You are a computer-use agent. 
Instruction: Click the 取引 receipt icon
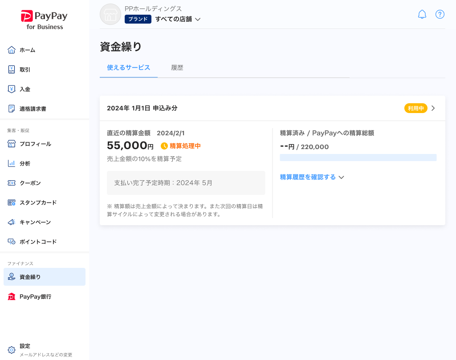click(x=11, y=69)
